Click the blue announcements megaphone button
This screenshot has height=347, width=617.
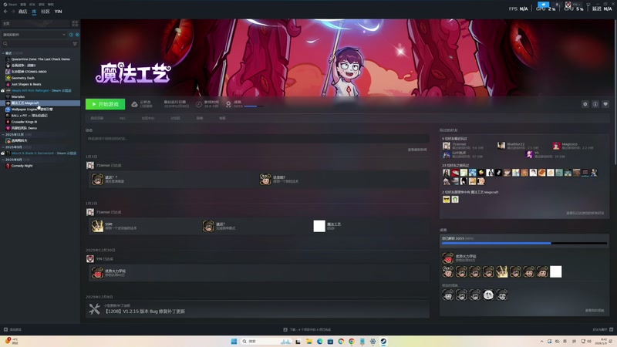(544, 5)
